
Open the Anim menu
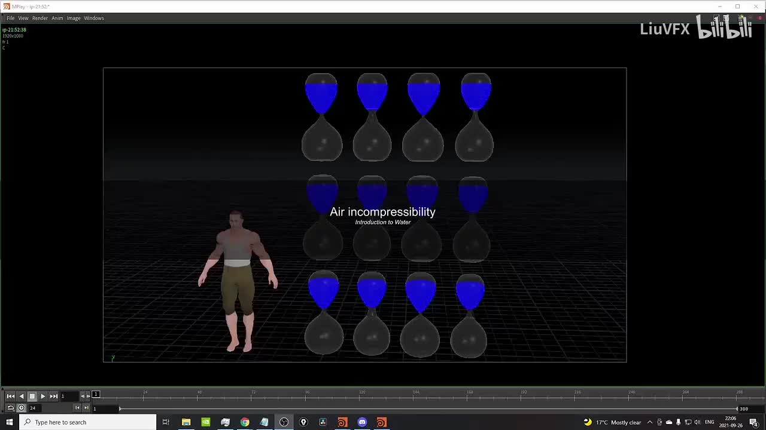click(x=57, y=18)
